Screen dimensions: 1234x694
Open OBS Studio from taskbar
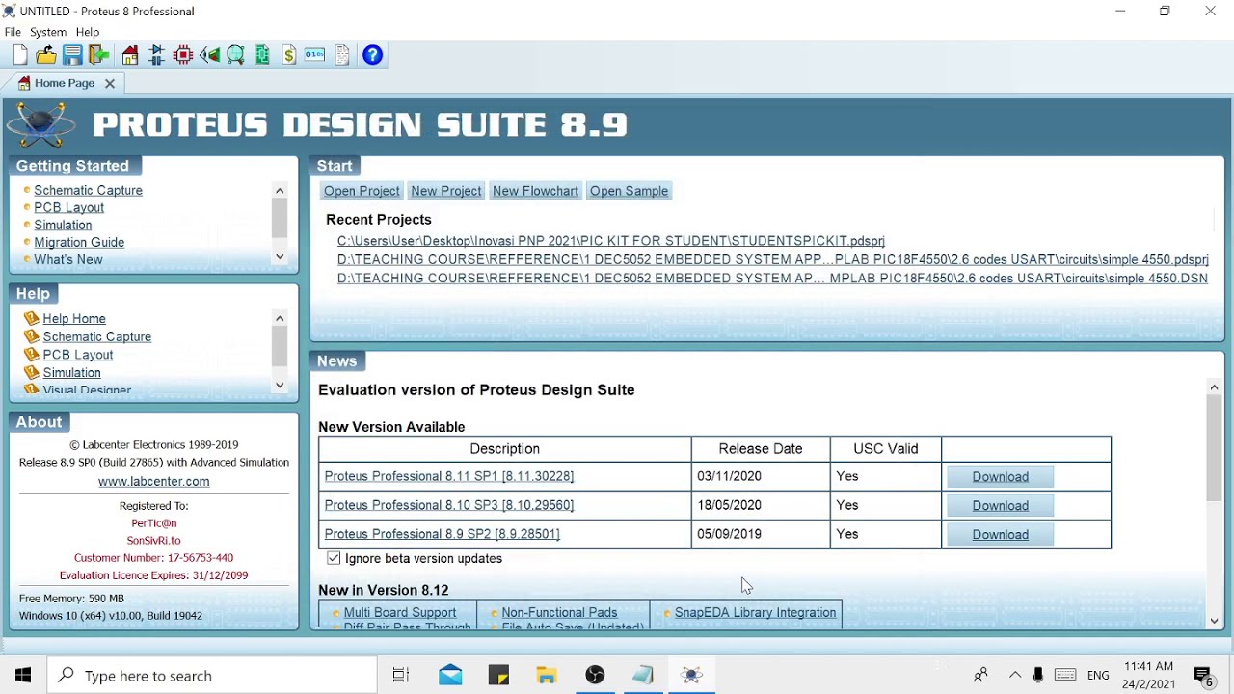[x=595, y=676]
